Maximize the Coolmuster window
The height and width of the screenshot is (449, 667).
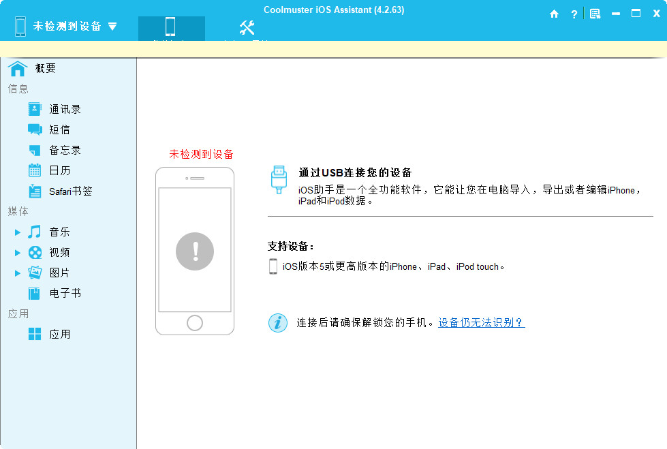pyautogui.click(x=636, y=13)
